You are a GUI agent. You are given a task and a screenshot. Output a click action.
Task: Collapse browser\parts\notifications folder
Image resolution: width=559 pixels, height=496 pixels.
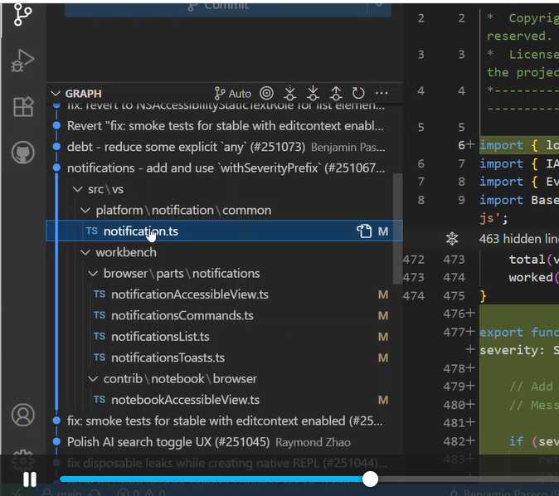93,274
